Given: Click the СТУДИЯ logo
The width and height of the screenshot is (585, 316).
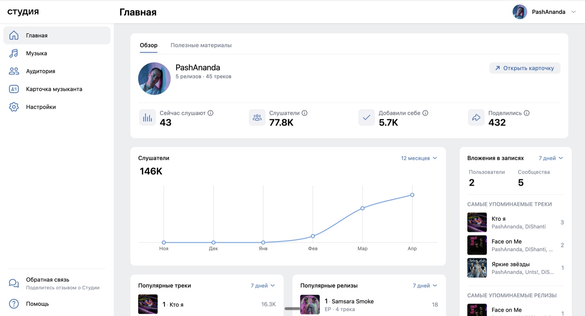Looking at the screenshot, I should (23, 12).
